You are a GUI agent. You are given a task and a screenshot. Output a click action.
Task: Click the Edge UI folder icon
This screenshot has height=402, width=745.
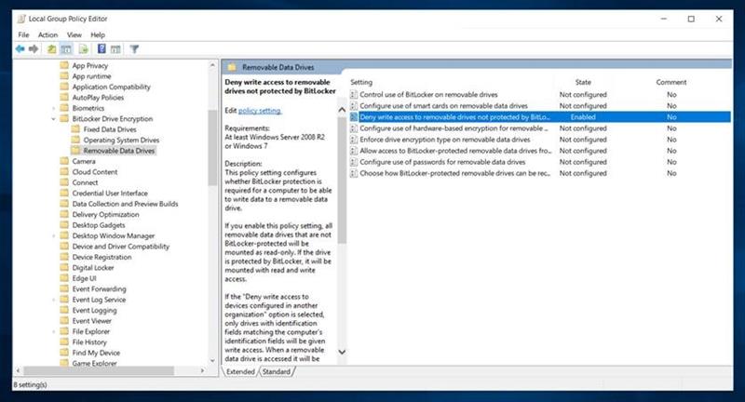click(64, 278)
